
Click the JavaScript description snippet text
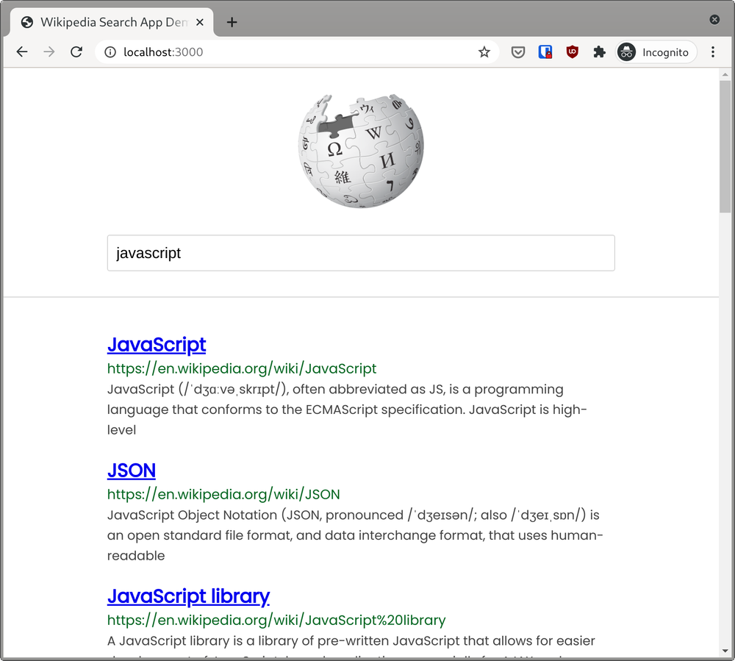pyautogui.click(x=347, y=410)
